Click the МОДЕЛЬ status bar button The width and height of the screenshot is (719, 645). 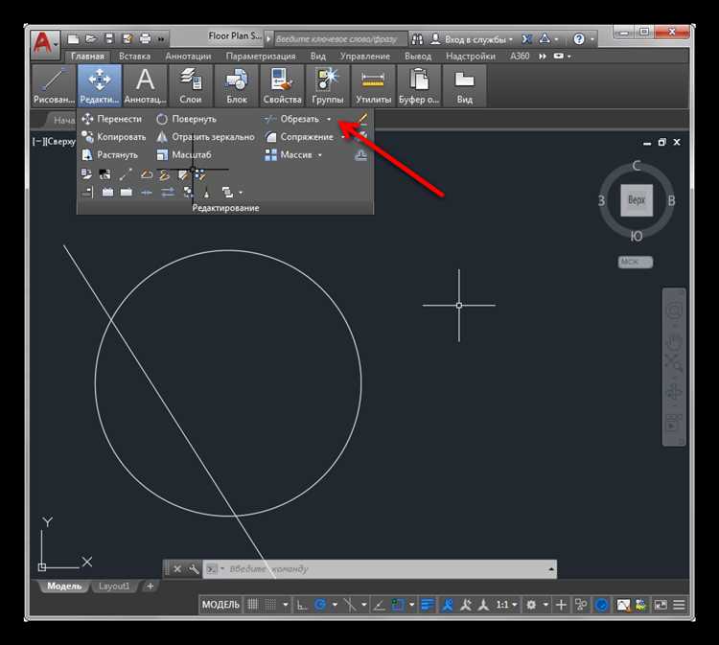(x=220, y=605)
